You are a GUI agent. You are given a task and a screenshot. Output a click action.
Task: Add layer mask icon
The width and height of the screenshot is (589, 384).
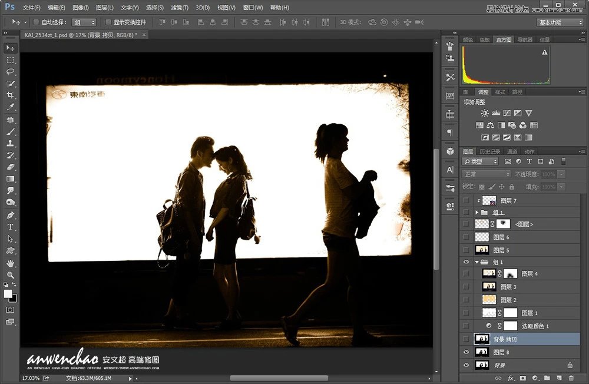523,378
